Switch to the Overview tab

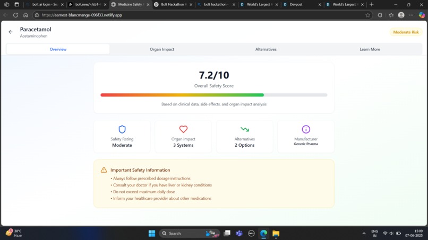58,49
